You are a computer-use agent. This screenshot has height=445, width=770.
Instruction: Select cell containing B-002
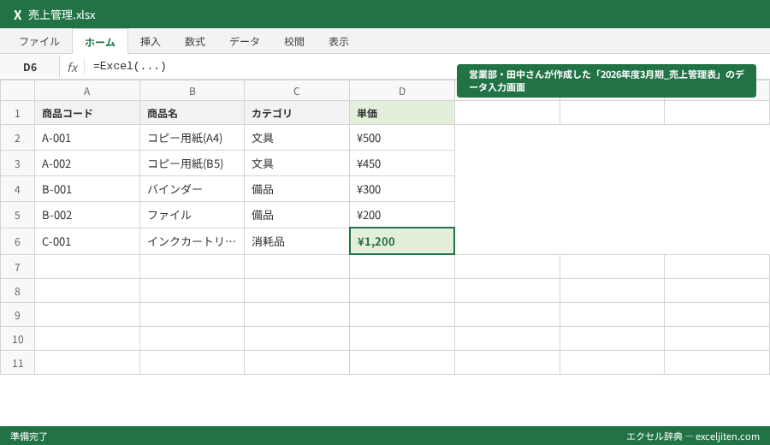coord(87,215)
